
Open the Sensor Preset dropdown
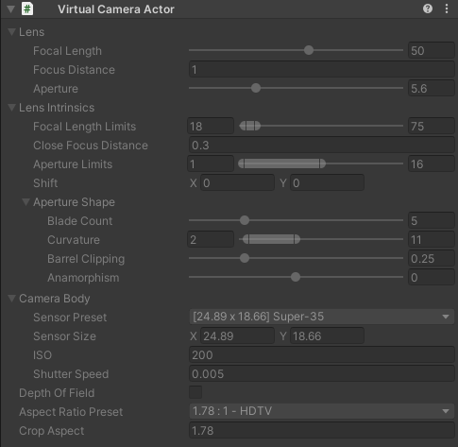click(322, 317)
